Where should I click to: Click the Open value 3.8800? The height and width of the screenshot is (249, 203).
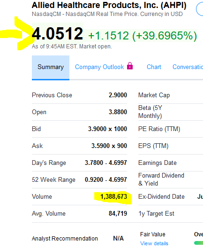pos(118,112)
